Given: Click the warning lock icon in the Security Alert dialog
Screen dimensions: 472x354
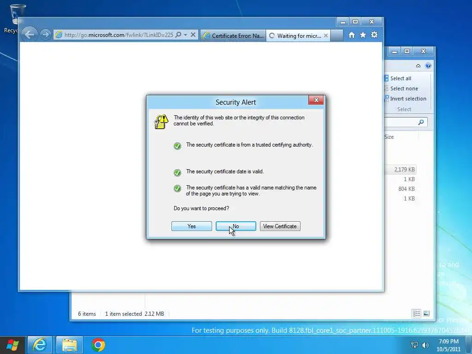Looking at the screenshot, I should click(x=161, y=122).
